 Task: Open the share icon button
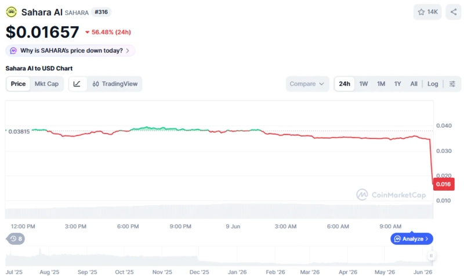coord(454,12)
